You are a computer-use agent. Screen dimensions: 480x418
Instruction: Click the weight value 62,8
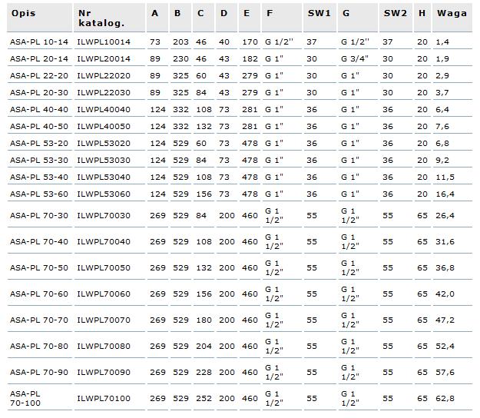point(445,398)
